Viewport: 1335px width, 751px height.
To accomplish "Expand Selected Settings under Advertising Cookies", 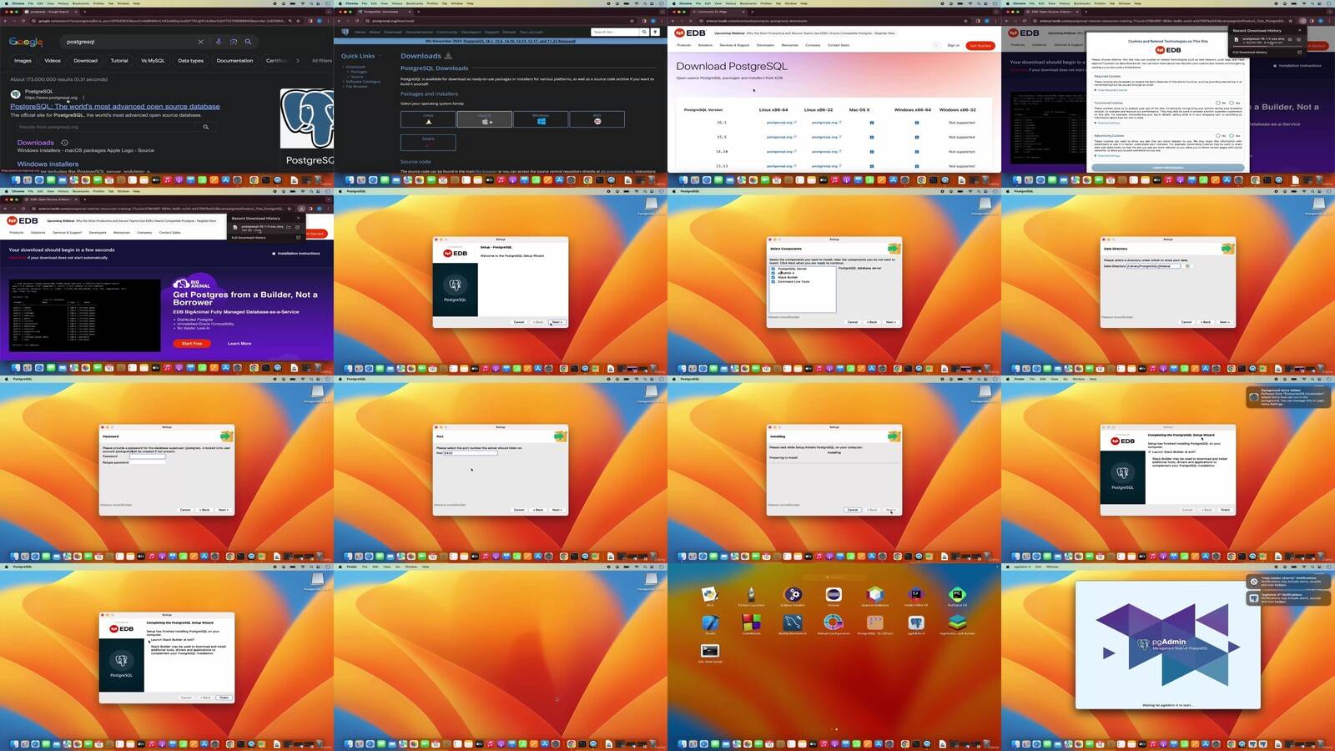I will point(1107,155).
